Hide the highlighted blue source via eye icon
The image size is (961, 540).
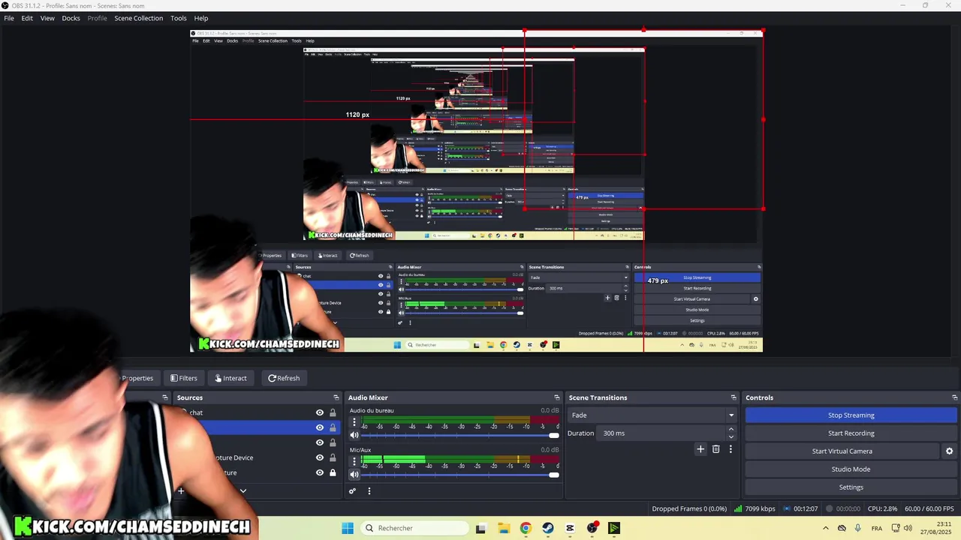click(320, 427)
